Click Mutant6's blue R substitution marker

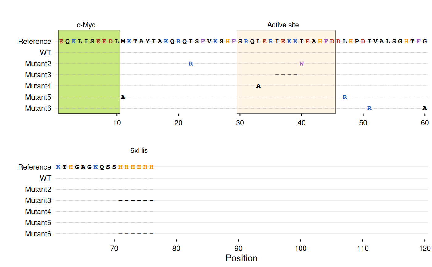[x=369, y=108]
